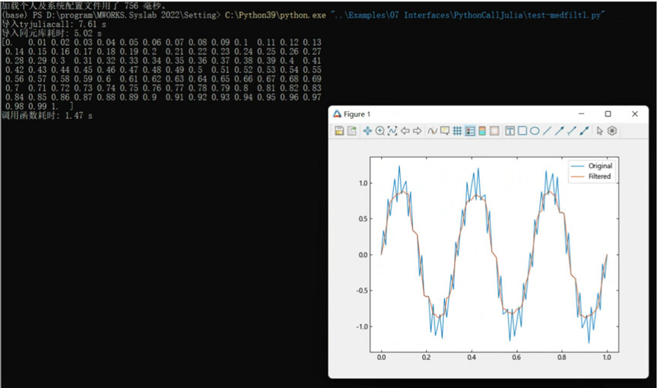This screenshot has width=657, height=388.
Task: Go forward to next view arrow
Action: pos(417,131)
